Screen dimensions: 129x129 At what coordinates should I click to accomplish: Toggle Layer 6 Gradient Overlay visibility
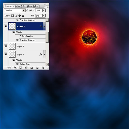pyautogui.click(x=17, y=40)
